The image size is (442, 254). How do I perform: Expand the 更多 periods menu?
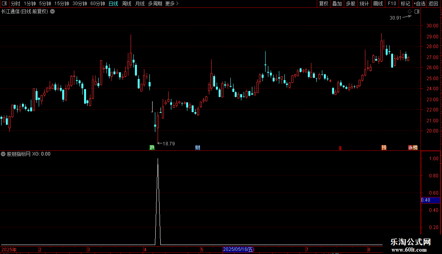pyautogui.click(x=172, y=4)
